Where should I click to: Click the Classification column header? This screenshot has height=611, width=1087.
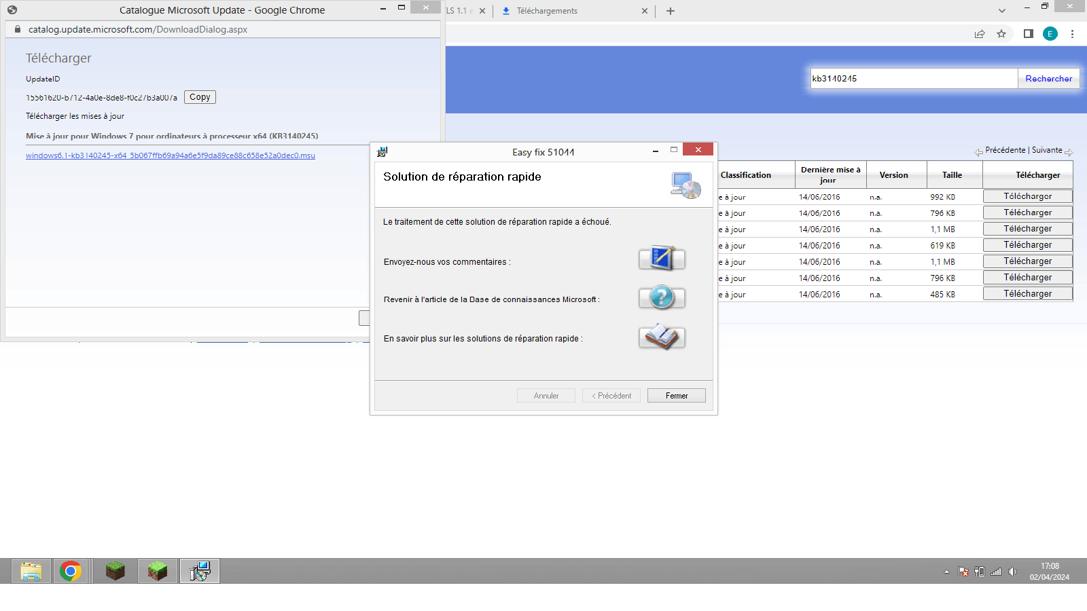[x=746, y=175]
